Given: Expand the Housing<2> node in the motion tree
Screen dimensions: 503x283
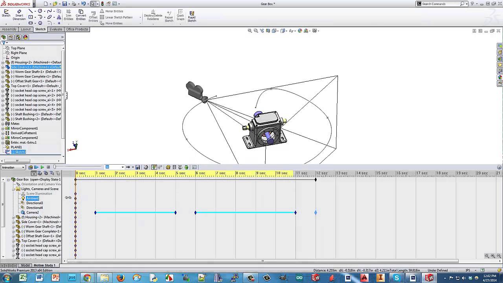Looking at the screenshot, I should 13,217.
